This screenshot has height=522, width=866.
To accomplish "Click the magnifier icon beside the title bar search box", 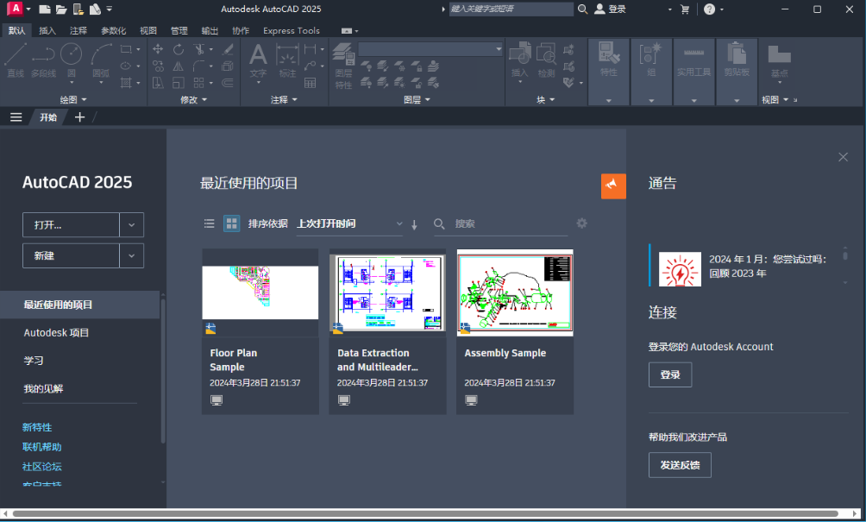I will click(x=583, y=9).
